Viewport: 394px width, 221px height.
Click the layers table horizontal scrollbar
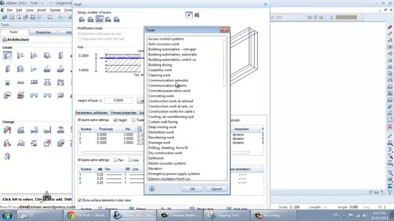[x=166, y=153]
